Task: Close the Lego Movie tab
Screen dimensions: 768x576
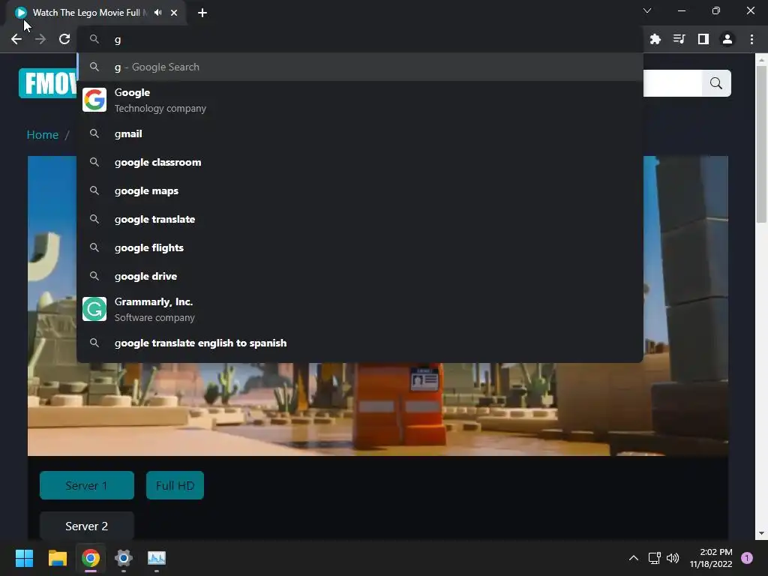Action: (x=174, y=13)
